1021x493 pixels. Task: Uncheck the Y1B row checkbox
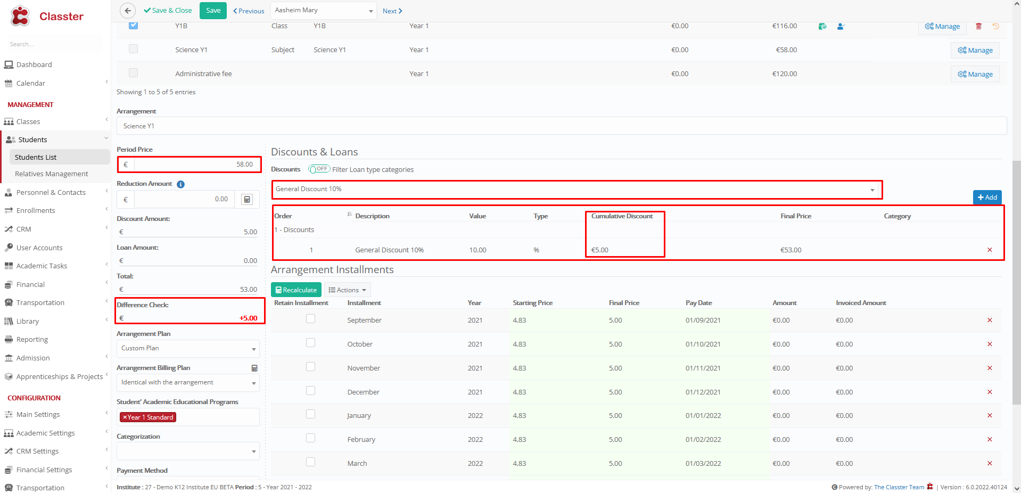133,25
